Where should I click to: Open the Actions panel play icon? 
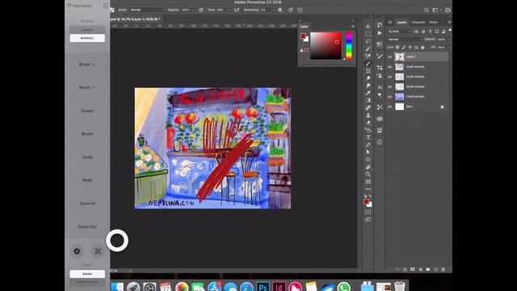(x=380, y=33)
